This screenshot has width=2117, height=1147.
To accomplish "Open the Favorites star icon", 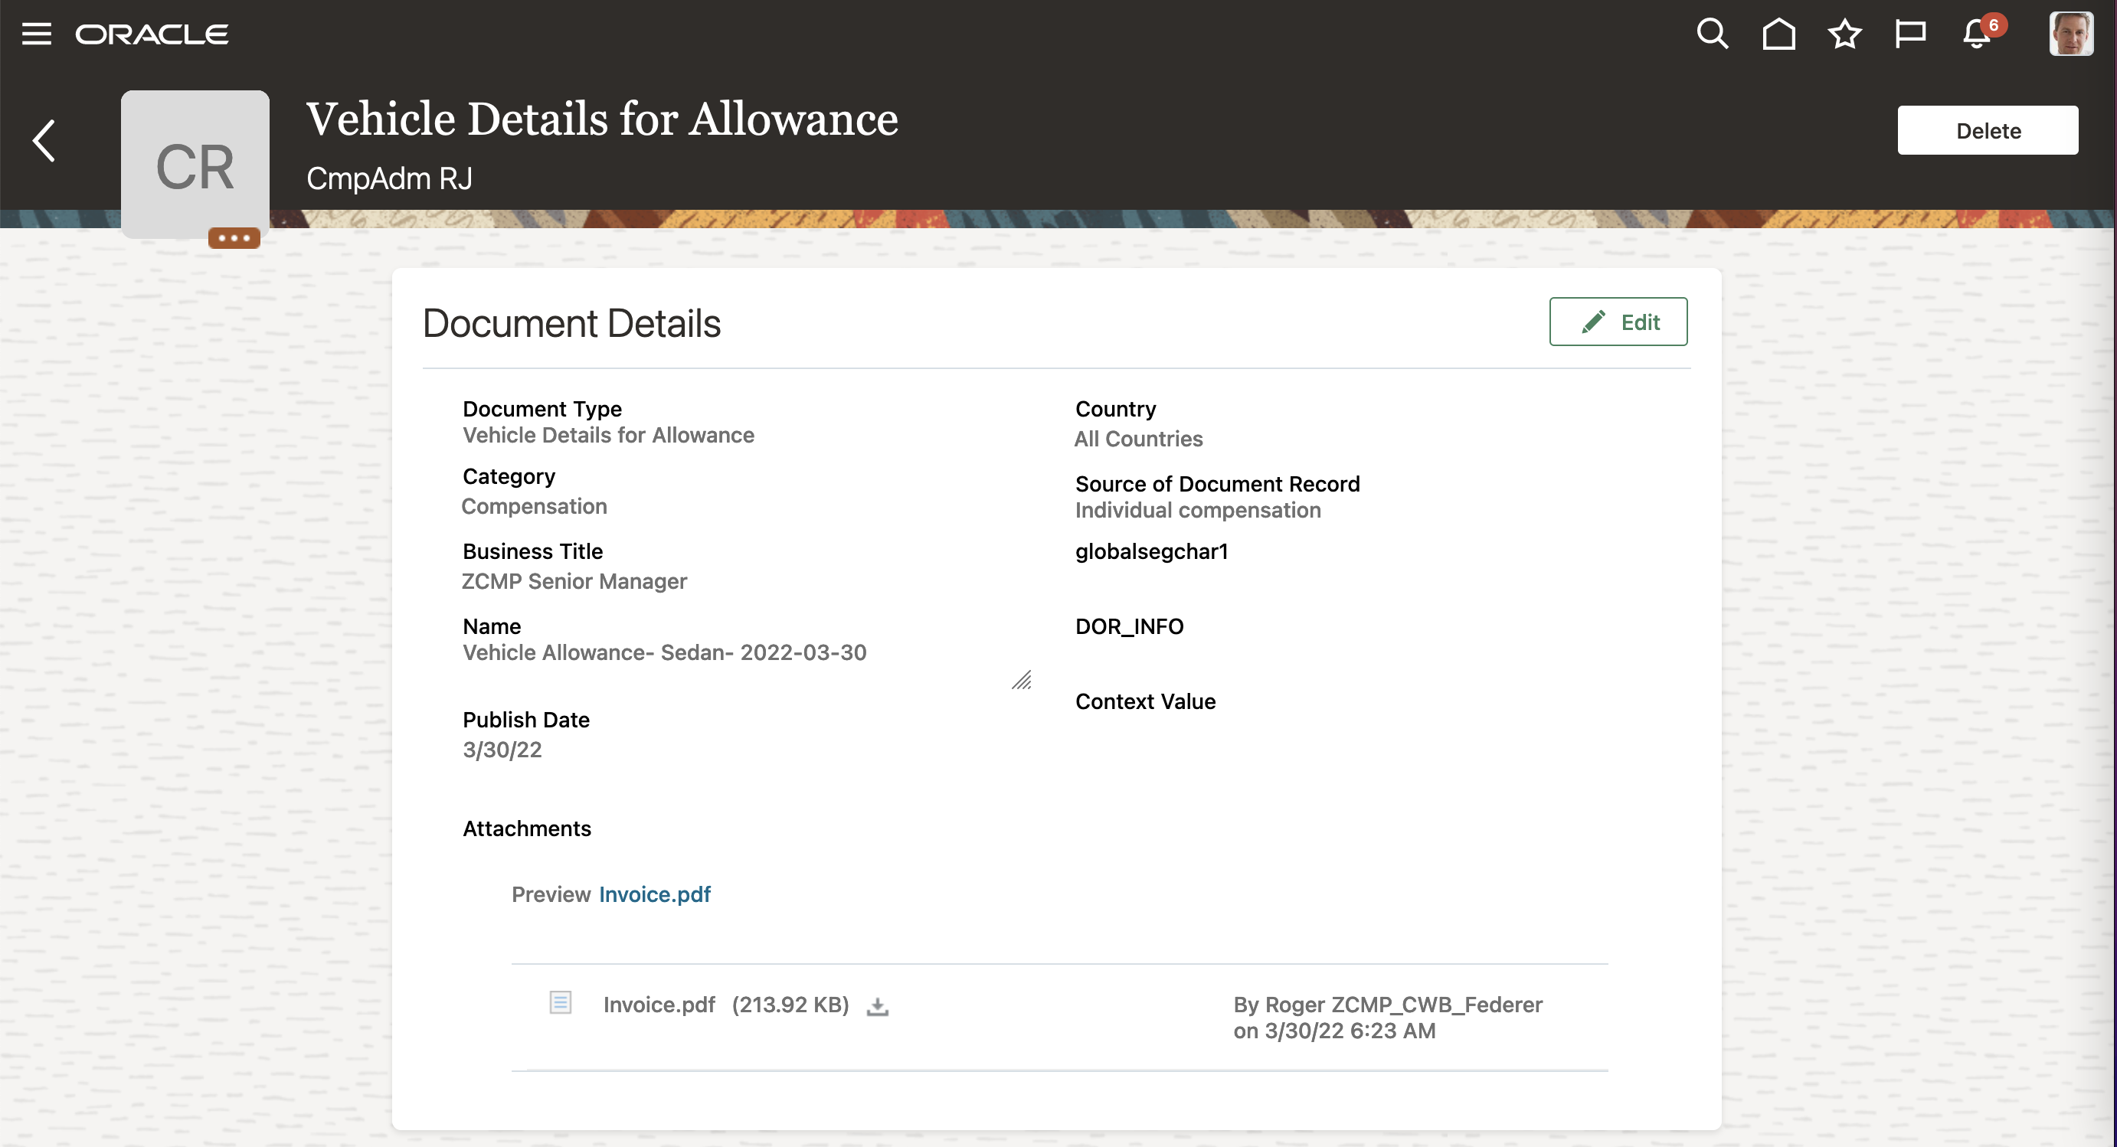I will pyautogui.click(x=1844, y=34).
